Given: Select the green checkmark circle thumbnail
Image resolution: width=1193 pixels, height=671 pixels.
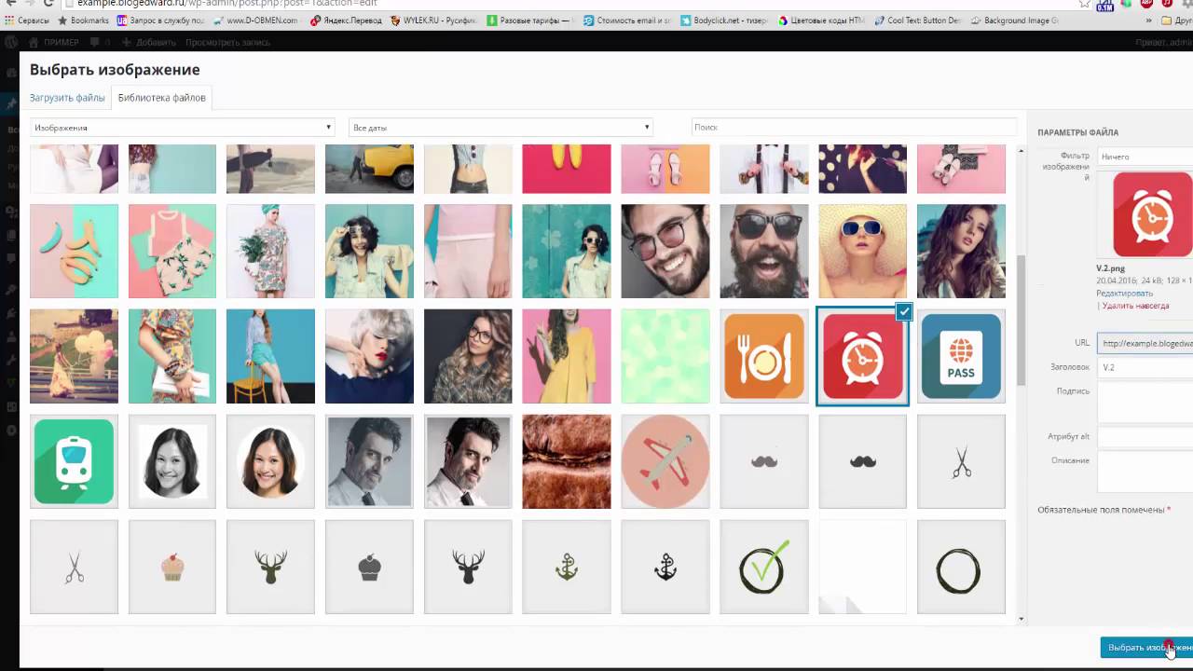Looking at the screenshot, I should (x=764, y=567).
